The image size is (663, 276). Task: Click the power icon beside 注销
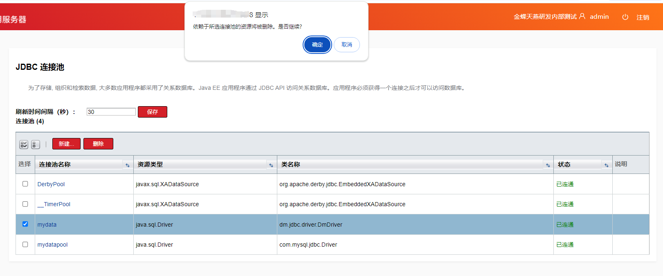(x=625, y=17)
